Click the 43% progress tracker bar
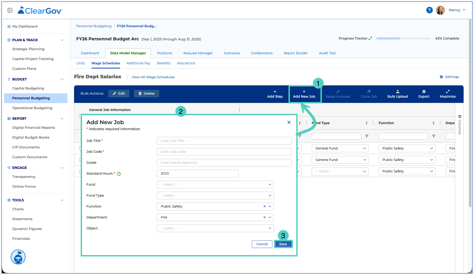 pyautogui.click(x=404, y=38)
